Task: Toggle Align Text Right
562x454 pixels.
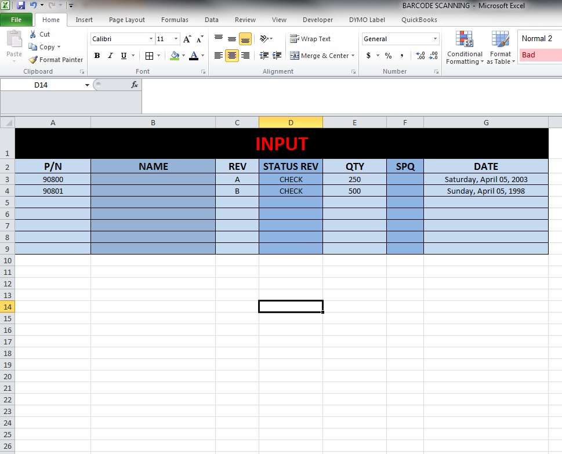Action: [245, 55]
